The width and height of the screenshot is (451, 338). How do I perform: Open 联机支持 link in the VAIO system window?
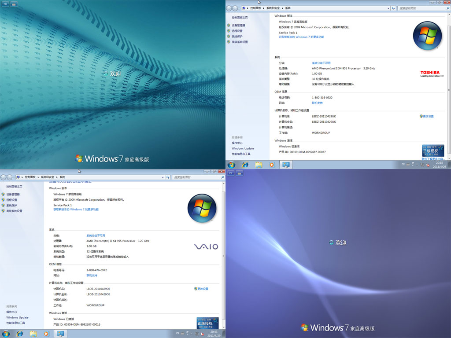point(92,276)
